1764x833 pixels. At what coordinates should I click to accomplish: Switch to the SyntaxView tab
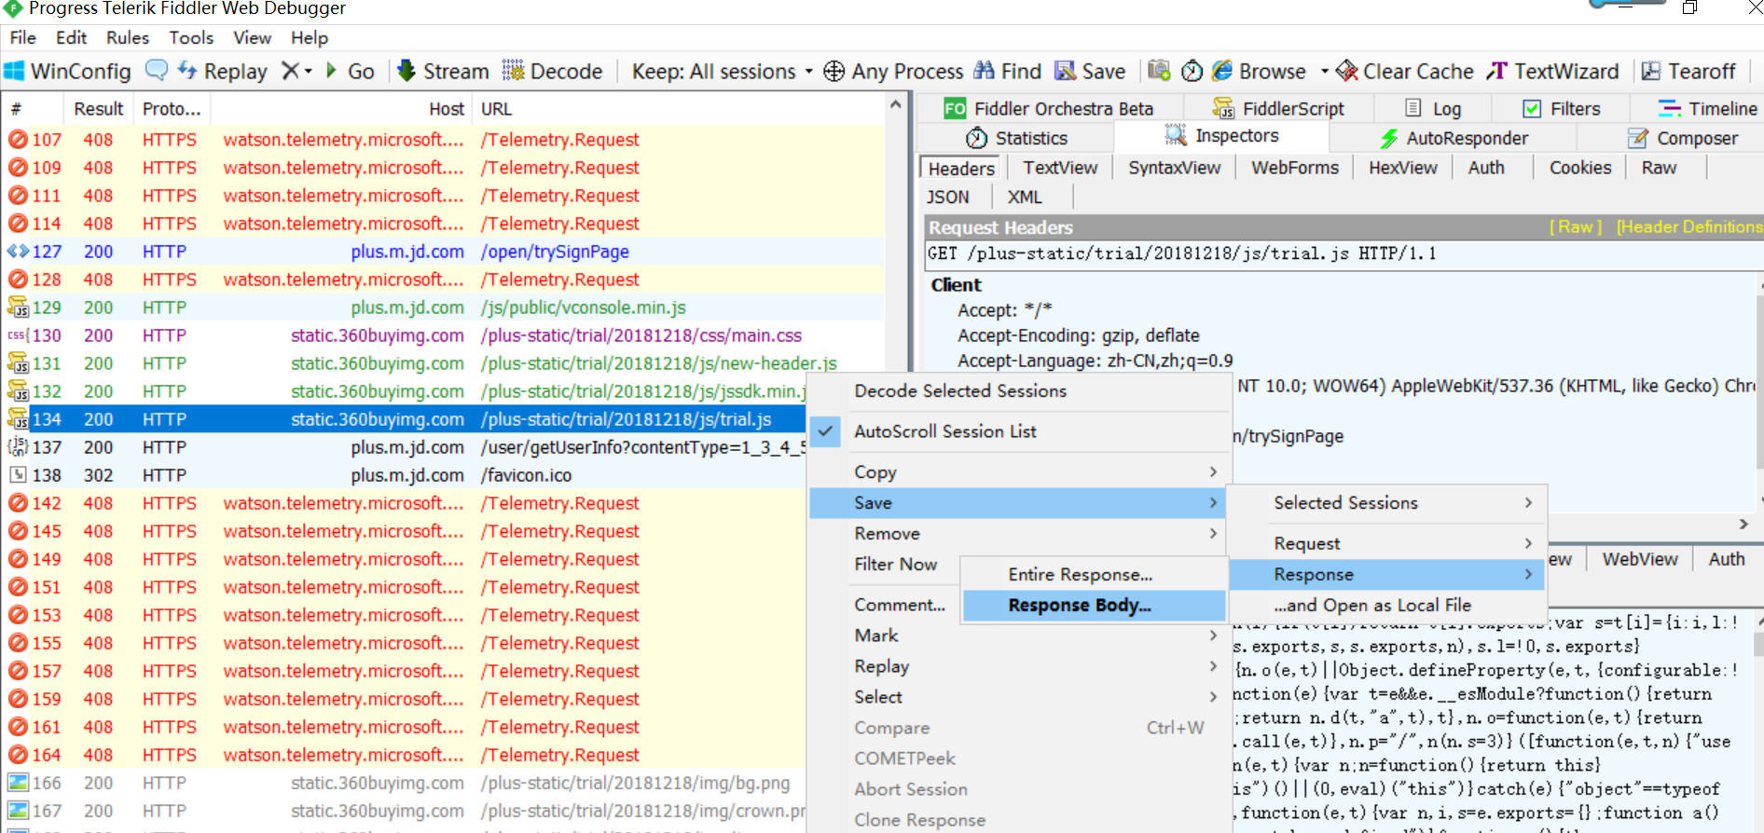tap(1174, 168)
